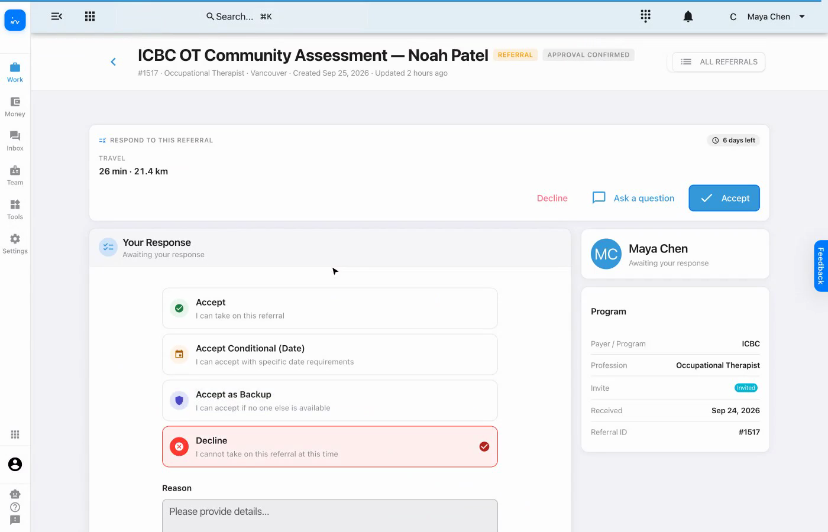Open the notifications bell
The image size is (828, 532).
tap(688, 17)
